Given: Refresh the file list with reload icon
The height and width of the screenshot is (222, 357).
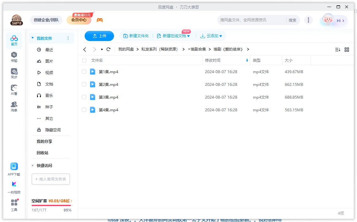Looking at the screenshot, I should (x=108, y=49).
